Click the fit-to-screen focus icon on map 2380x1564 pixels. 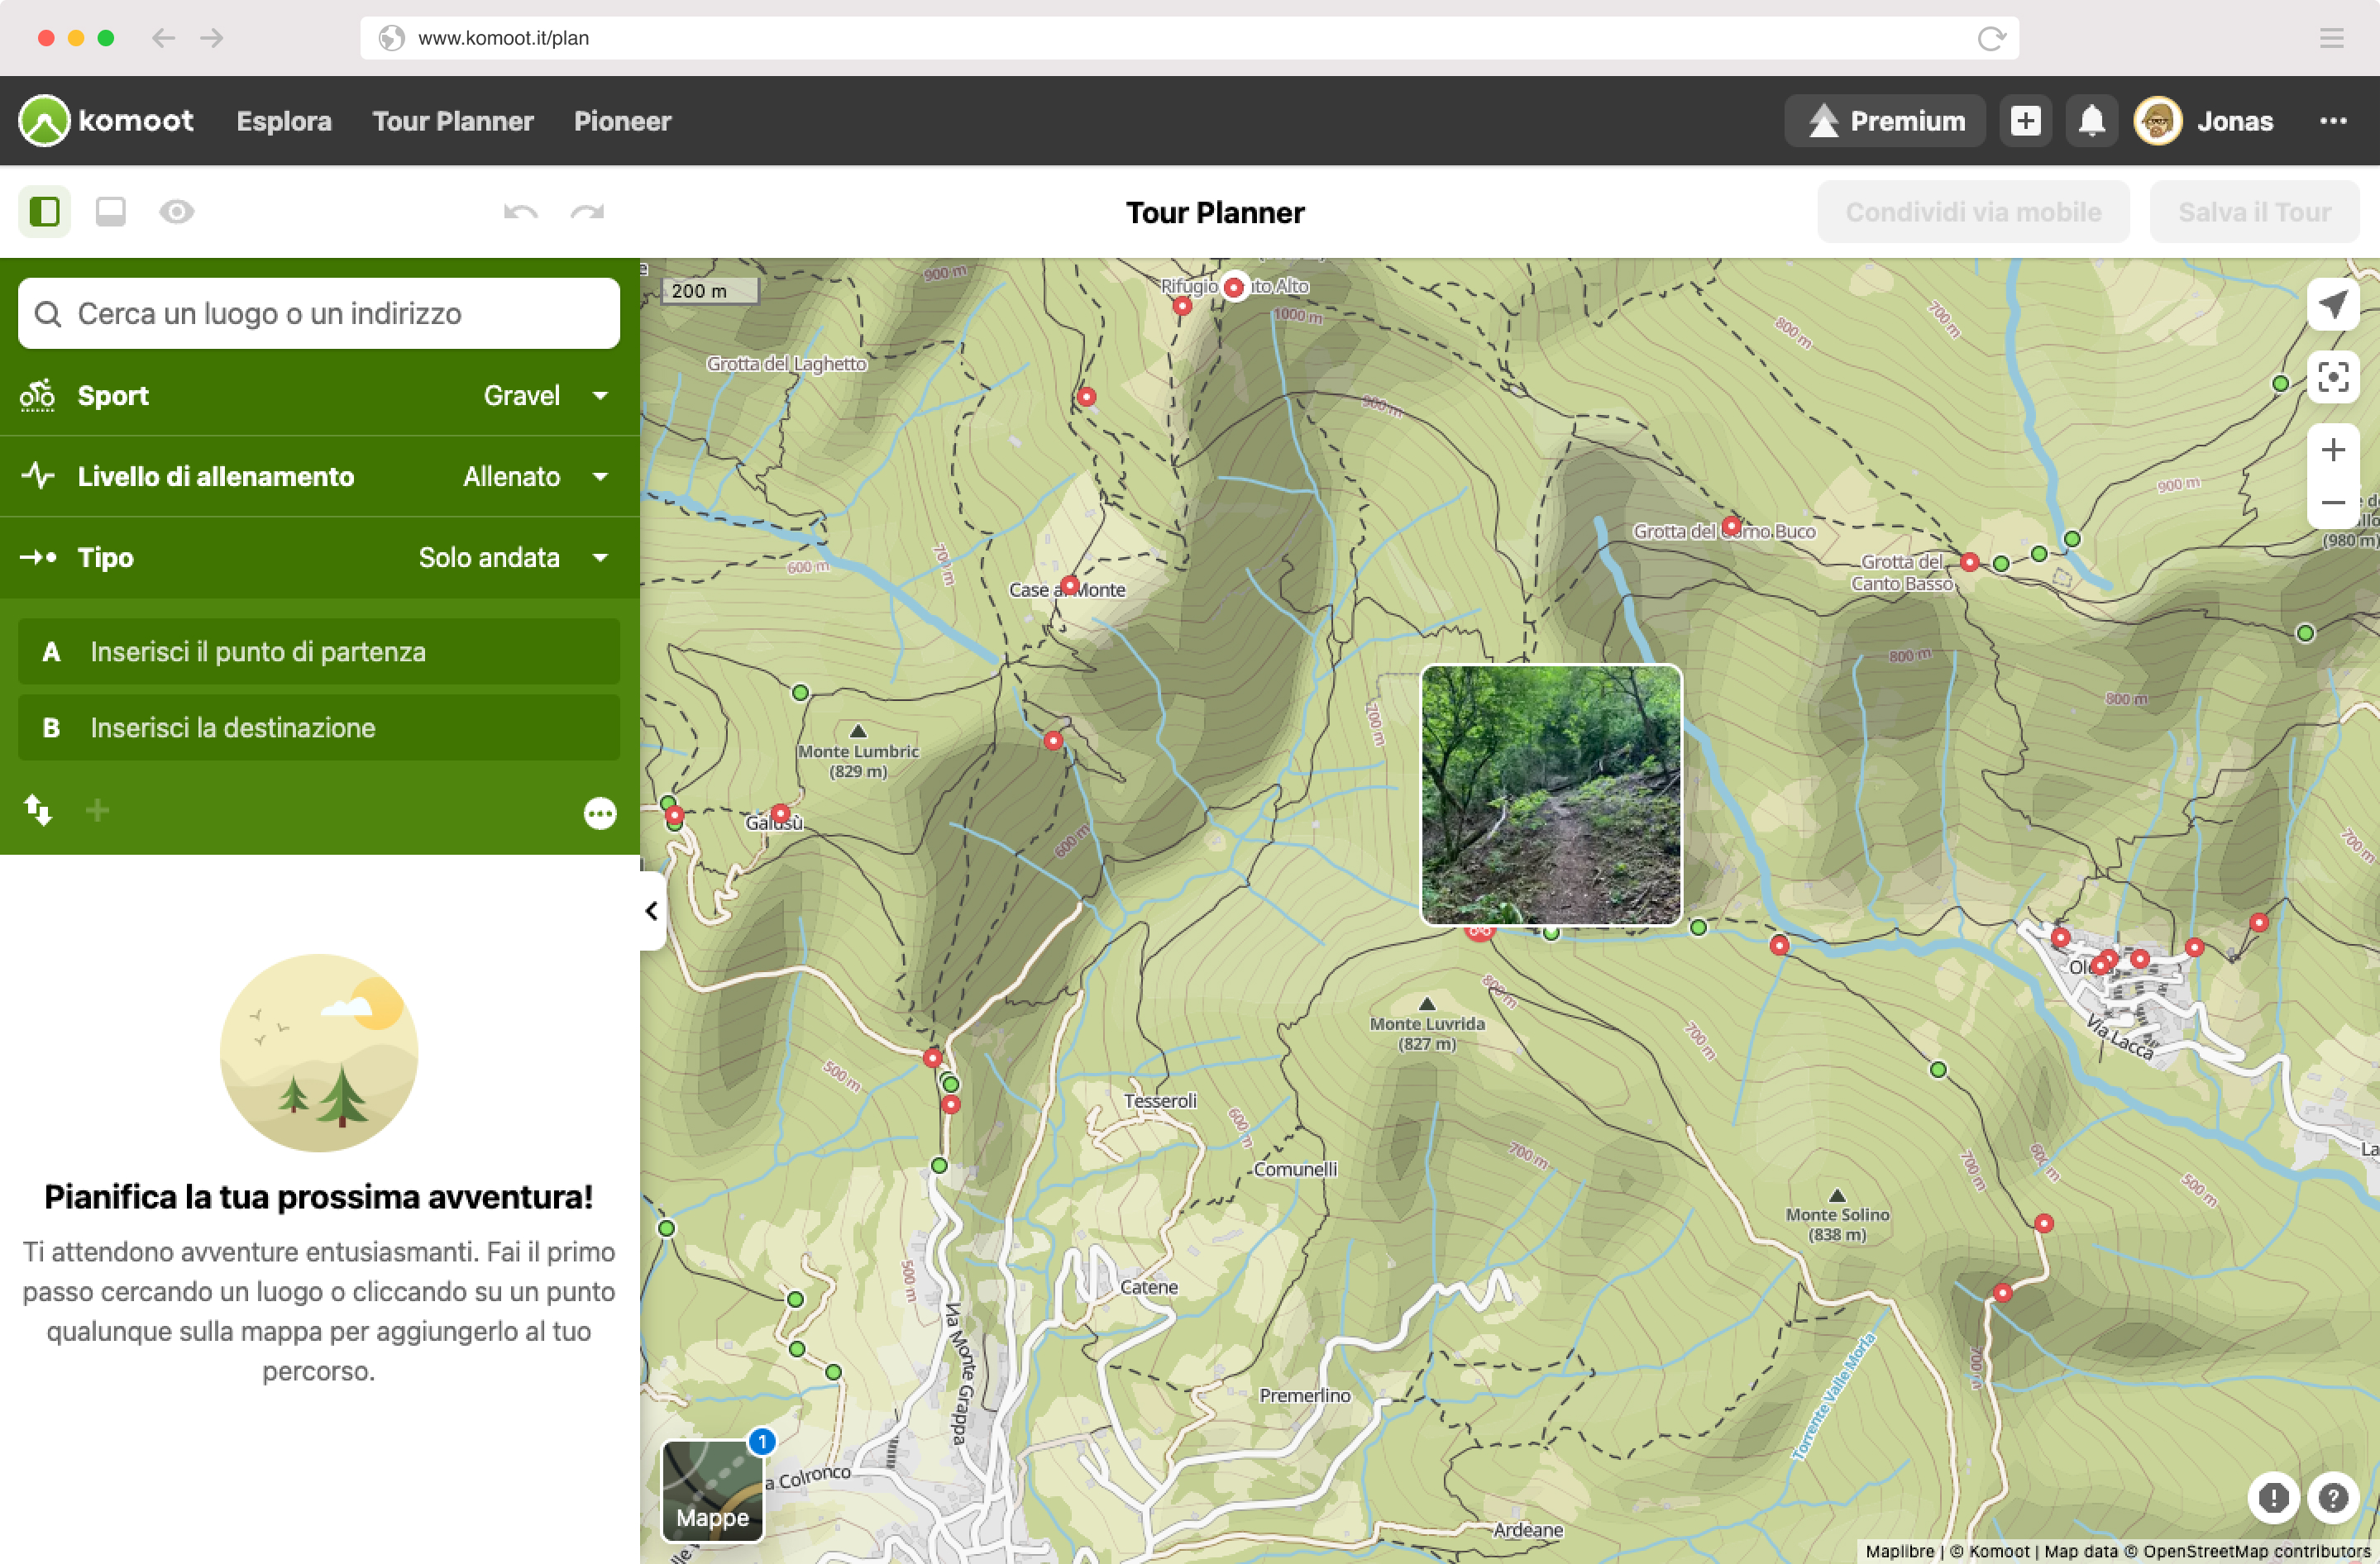[2333, 377]
